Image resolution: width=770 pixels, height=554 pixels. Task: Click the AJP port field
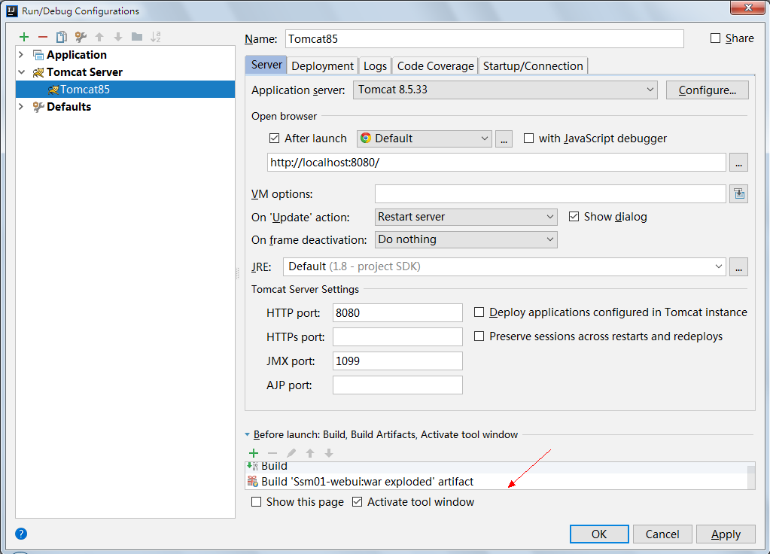397,385
